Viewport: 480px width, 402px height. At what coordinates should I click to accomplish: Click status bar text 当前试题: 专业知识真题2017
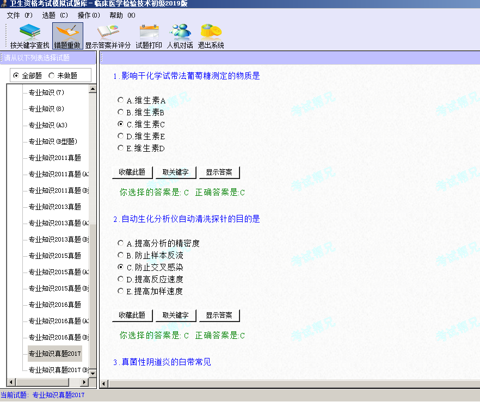click(x=42, y=395)
